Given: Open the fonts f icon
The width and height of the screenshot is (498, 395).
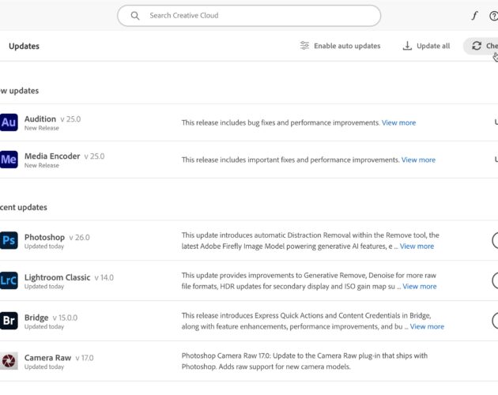Looking at the screenshot, I should 474,16.
